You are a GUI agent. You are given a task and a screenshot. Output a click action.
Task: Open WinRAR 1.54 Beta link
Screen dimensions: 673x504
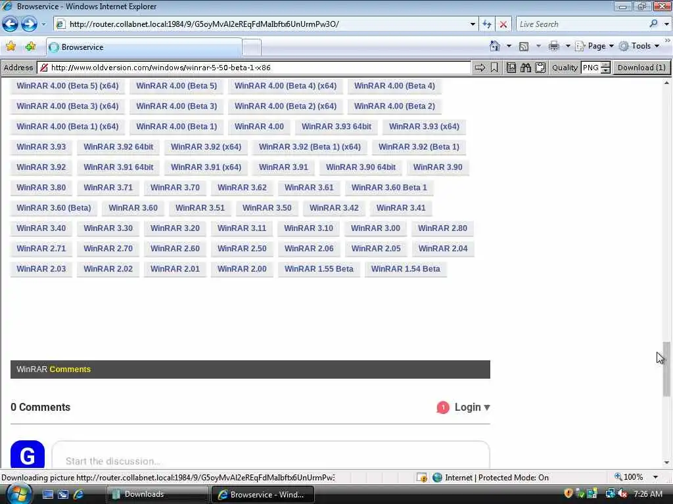click(x=405, y=268)
